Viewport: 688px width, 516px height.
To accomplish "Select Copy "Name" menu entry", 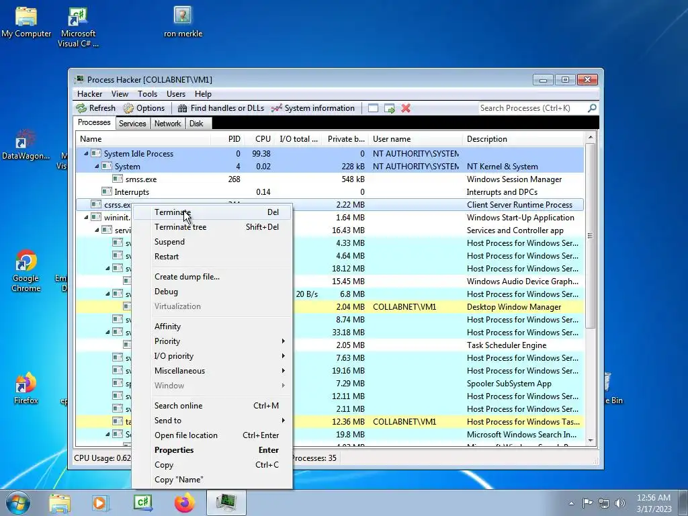I will click(x=212, y=480).
